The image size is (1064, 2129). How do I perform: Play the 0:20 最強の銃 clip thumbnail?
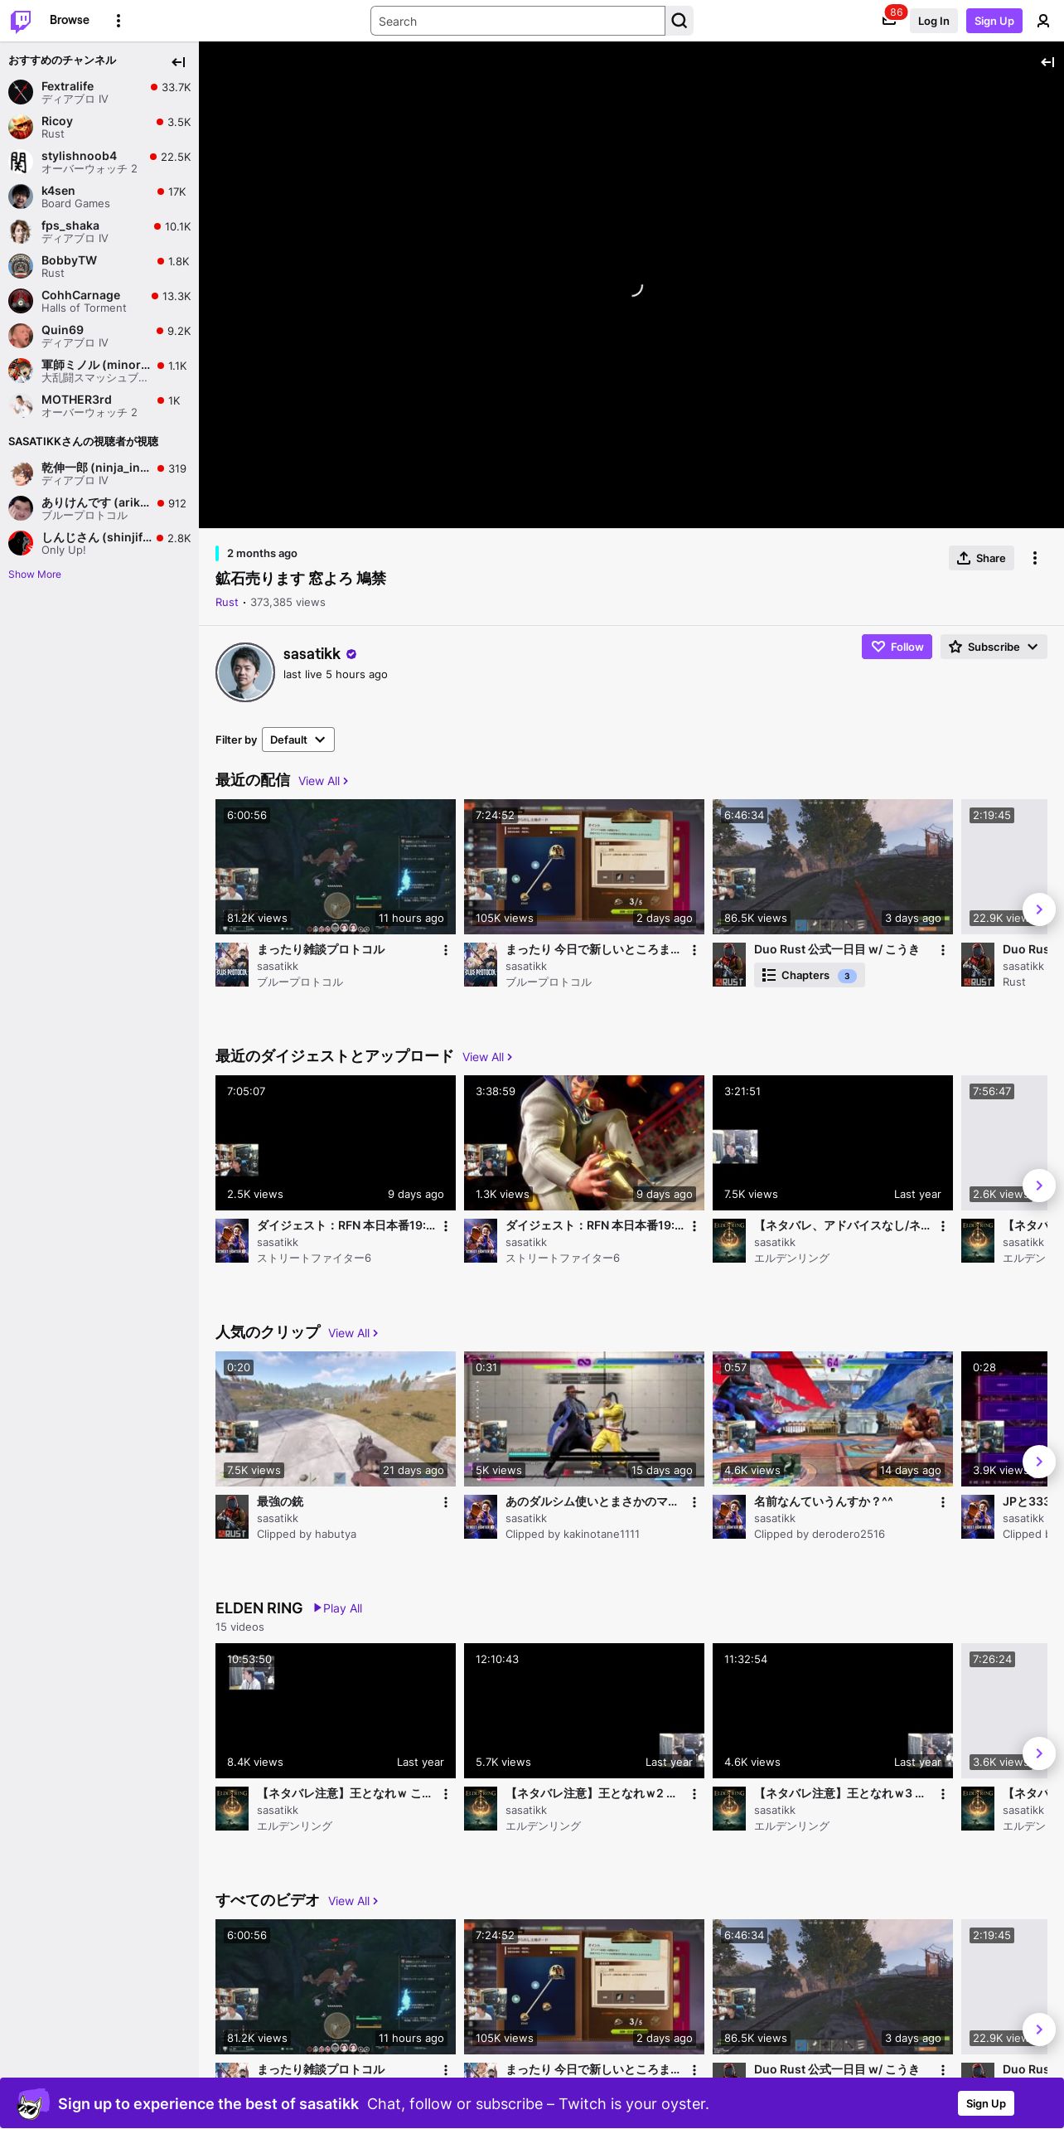pos(336,1419)
